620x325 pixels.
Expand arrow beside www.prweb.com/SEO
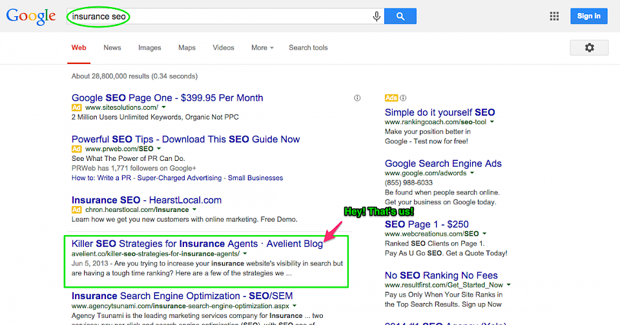159,149
